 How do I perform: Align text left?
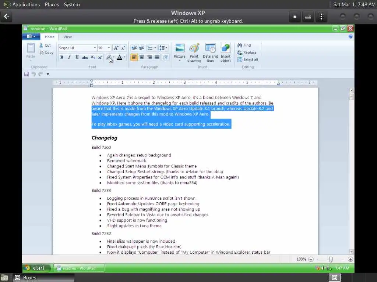(134, 57)
